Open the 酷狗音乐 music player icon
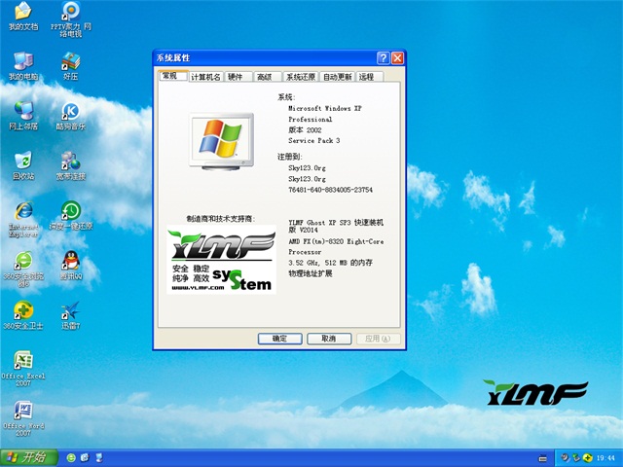The height and width of the screenshot is (467, 623). [x=70, y=113]
